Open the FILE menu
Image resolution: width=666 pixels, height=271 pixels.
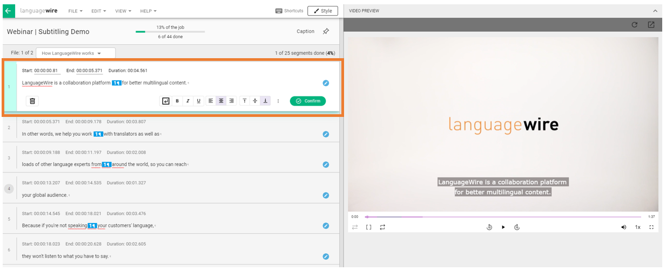[75, 11]
